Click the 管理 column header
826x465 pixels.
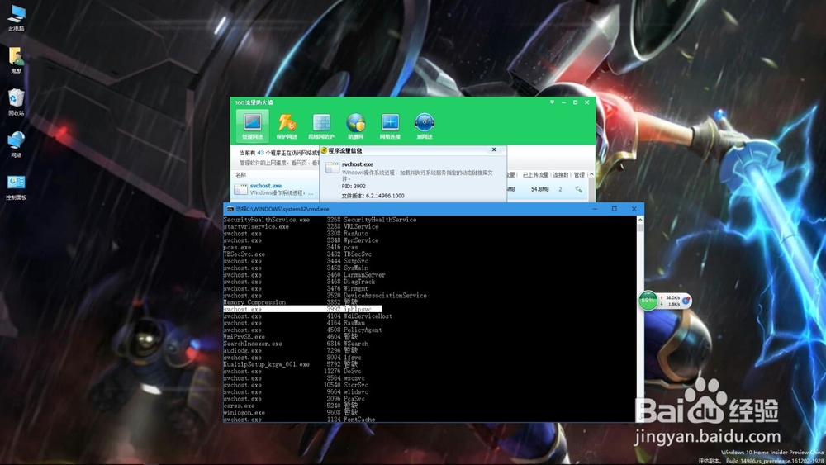pyautogui.click(x=579, y=174)
